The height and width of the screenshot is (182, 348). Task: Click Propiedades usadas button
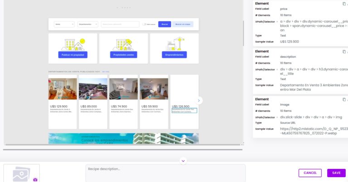(x=124, y=55)
